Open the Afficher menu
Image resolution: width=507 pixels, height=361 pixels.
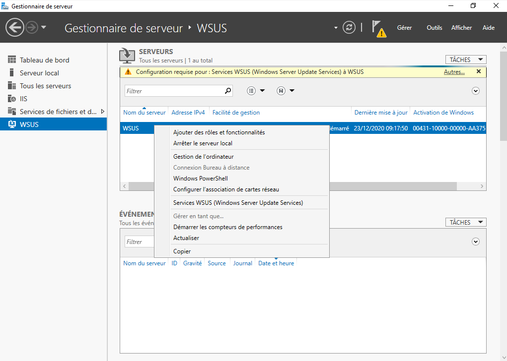click(461, 28)
